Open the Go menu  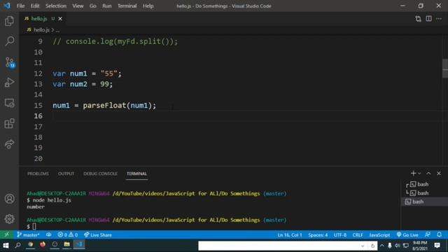[x=93, y=6]
